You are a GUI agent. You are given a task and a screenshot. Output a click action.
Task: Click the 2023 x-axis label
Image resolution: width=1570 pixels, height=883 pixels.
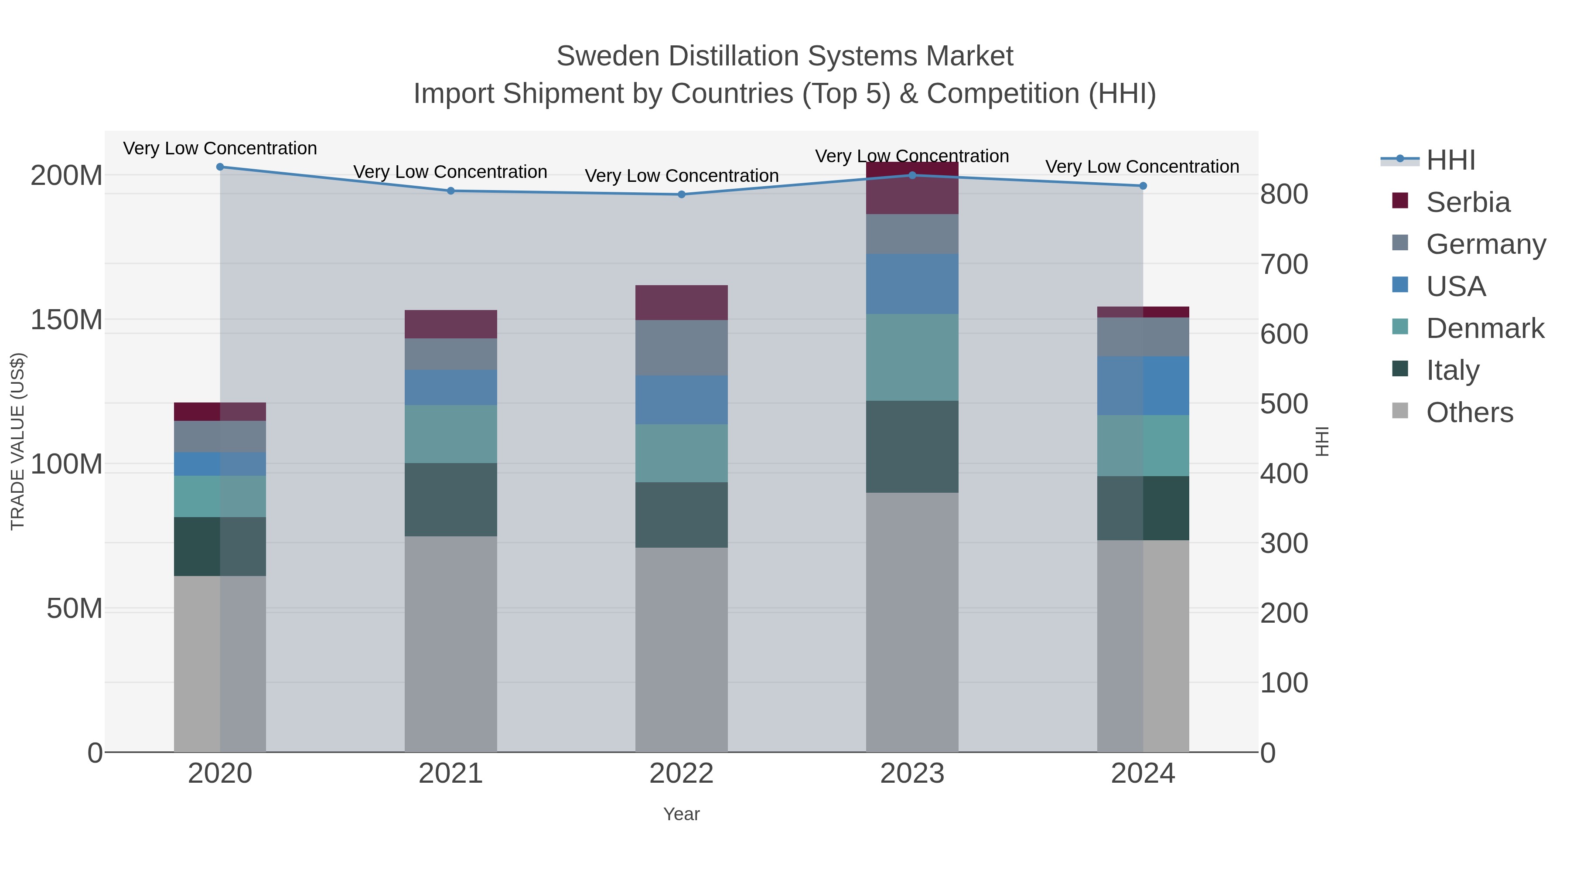coord(912,774)
